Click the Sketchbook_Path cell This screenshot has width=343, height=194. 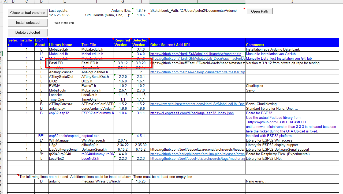click(x=197, y=11)
